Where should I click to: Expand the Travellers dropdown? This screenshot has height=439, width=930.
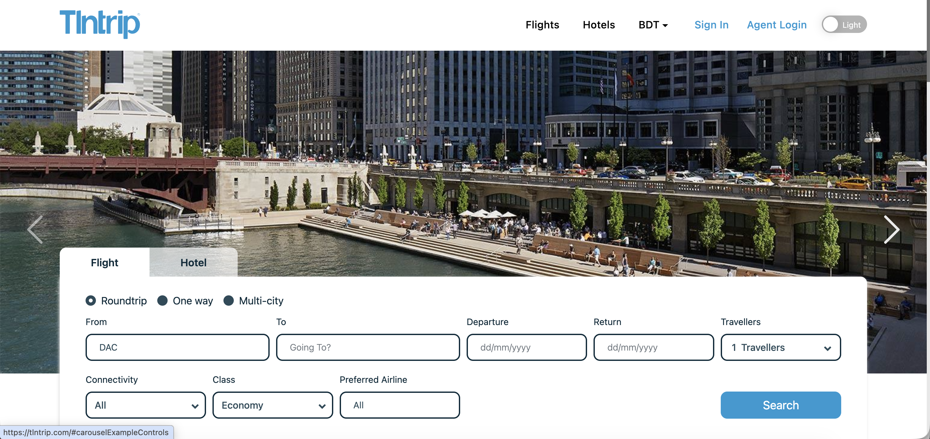(x=780, y=347)
